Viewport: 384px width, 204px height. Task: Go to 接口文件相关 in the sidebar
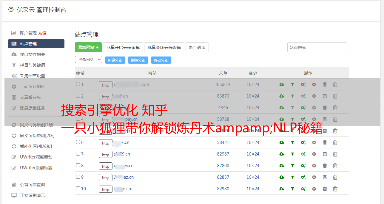[33, 54]
